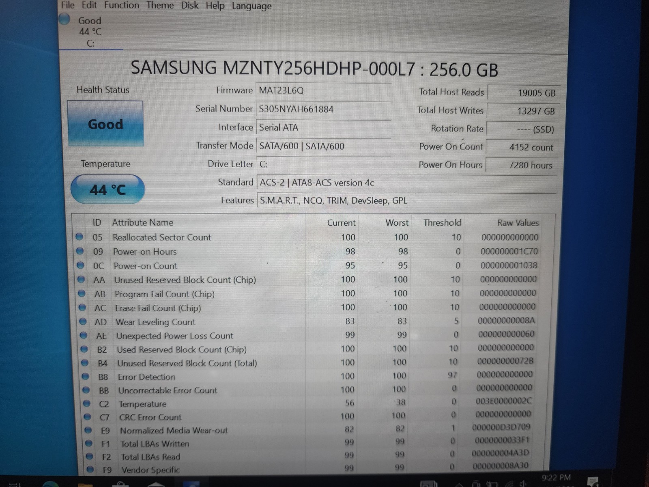The width and height of the screenshot is (649, 487).
Task: Open the Help menu
Action: [215, 6]
